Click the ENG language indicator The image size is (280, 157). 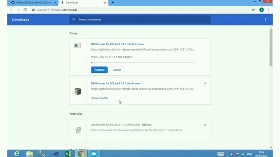pyautogui.click(x=249, y=154)
